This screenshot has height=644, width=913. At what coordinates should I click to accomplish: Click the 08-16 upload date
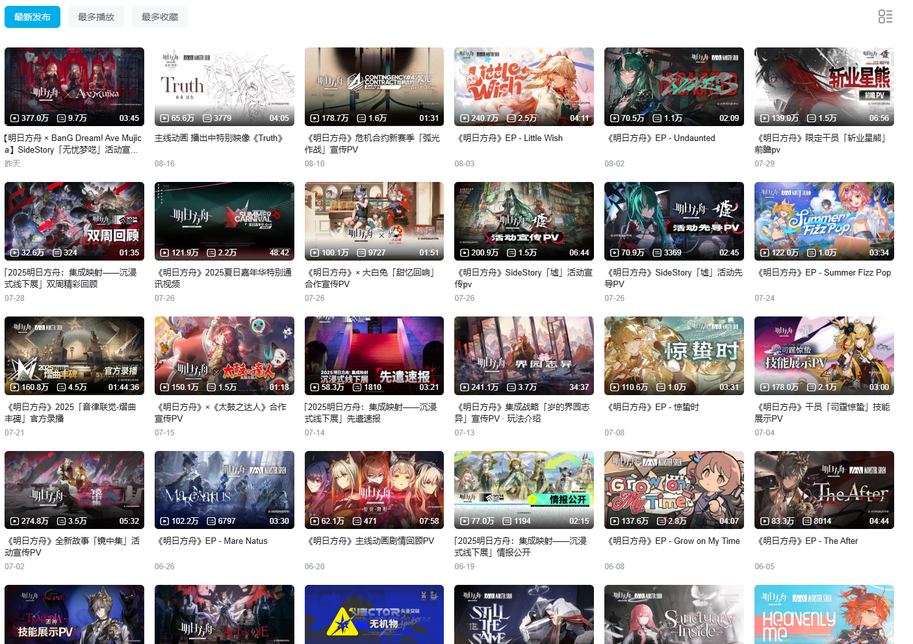pyautogui.click(x=164, y=164)
